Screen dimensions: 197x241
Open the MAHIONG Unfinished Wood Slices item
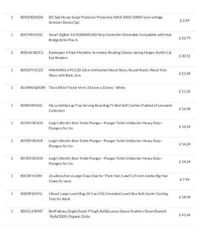coord(108,73)
